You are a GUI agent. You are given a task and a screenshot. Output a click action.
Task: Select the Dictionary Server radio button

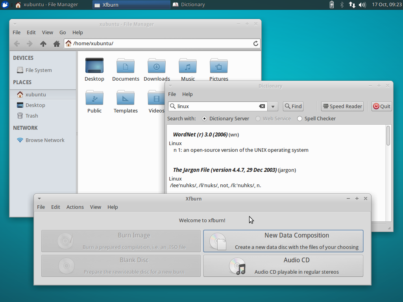tap(203, 118)
